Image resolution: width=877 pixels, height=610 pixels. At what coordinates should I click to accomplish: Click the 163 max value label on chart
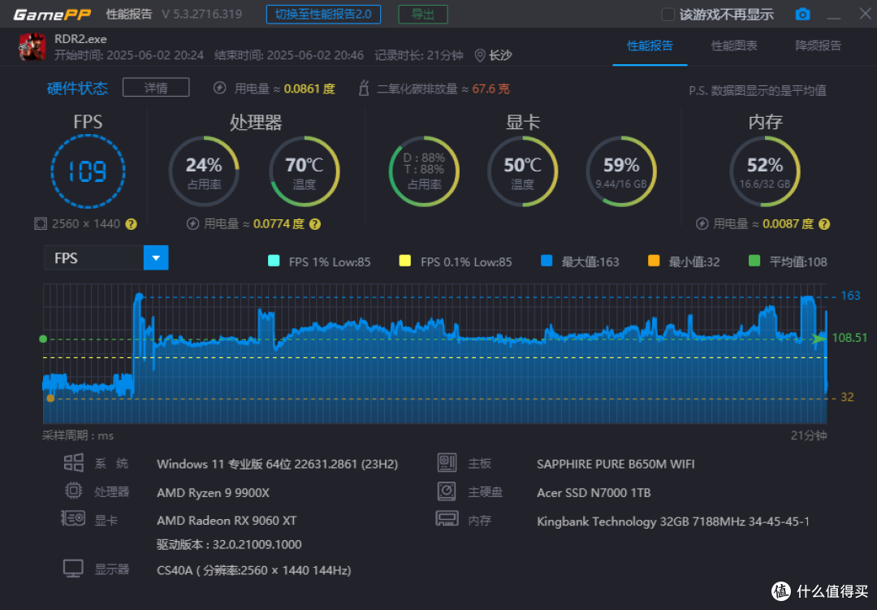[850, 296]
